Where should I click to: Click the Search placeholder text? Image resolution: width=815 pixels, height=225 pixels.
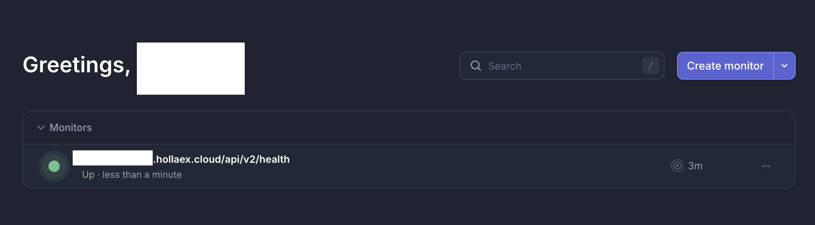click(505, 66)
